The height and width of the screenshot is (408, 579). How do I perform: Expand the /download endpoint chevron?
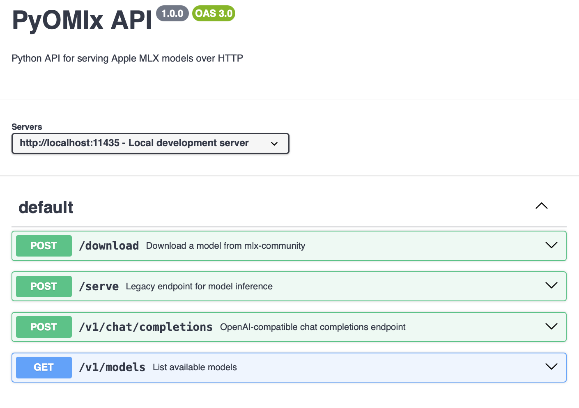click(551, 245)
